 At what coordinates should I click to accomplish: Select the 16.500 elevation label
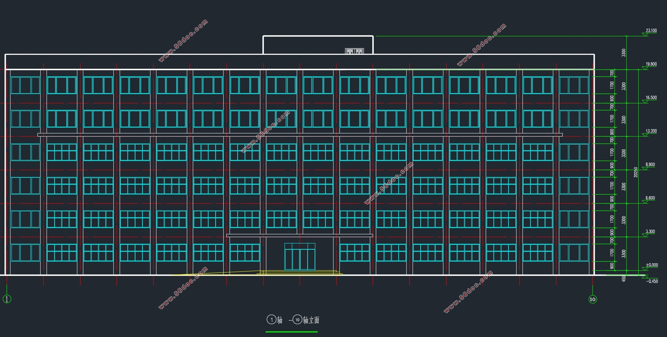tap(651, 98)
